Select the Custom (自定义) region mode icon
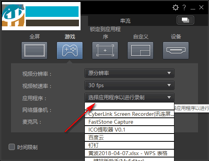209x161 pixels. point(140,50)
